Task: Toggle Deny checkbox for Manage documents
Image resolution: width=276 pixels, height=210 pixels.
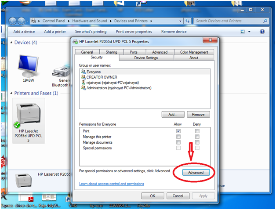Action: point(197,142)
